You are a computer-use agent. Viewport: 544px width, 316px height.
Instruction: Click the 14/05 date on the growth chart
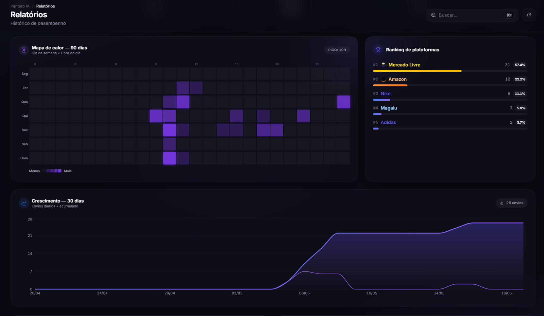point(439,293)
